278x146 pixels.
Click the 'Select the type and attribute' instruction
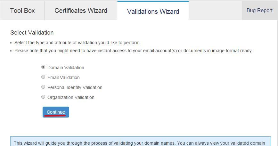pyautogui.click(x=78, y=43)
